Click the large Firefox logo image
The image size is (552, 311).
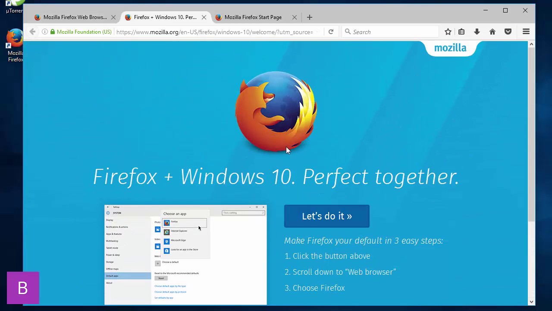click(276, 112)
